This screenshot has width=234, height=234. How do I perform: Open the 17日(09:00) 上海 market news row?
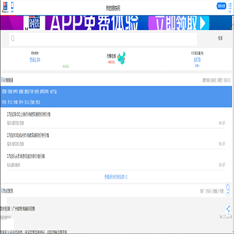116,119
